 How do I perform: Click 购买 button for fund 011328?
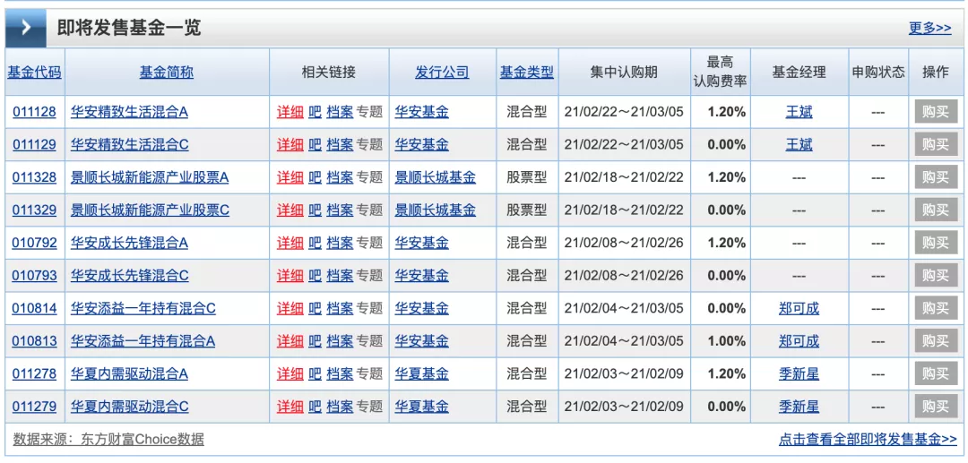pos(936,177)
